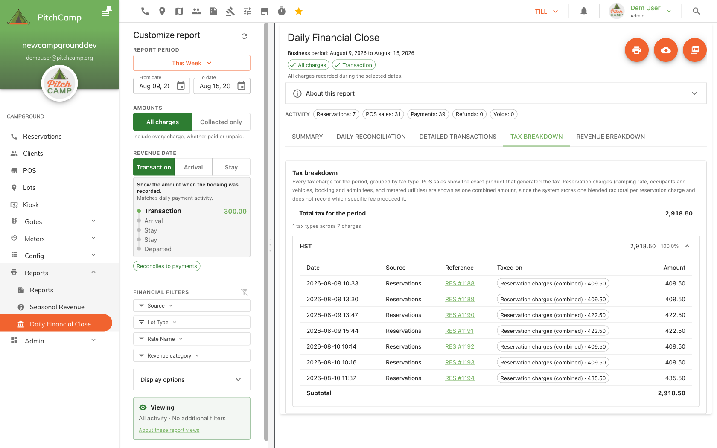Expand Display options panel
This screenshot has width=717, height=448.
[x=192, y=380]
